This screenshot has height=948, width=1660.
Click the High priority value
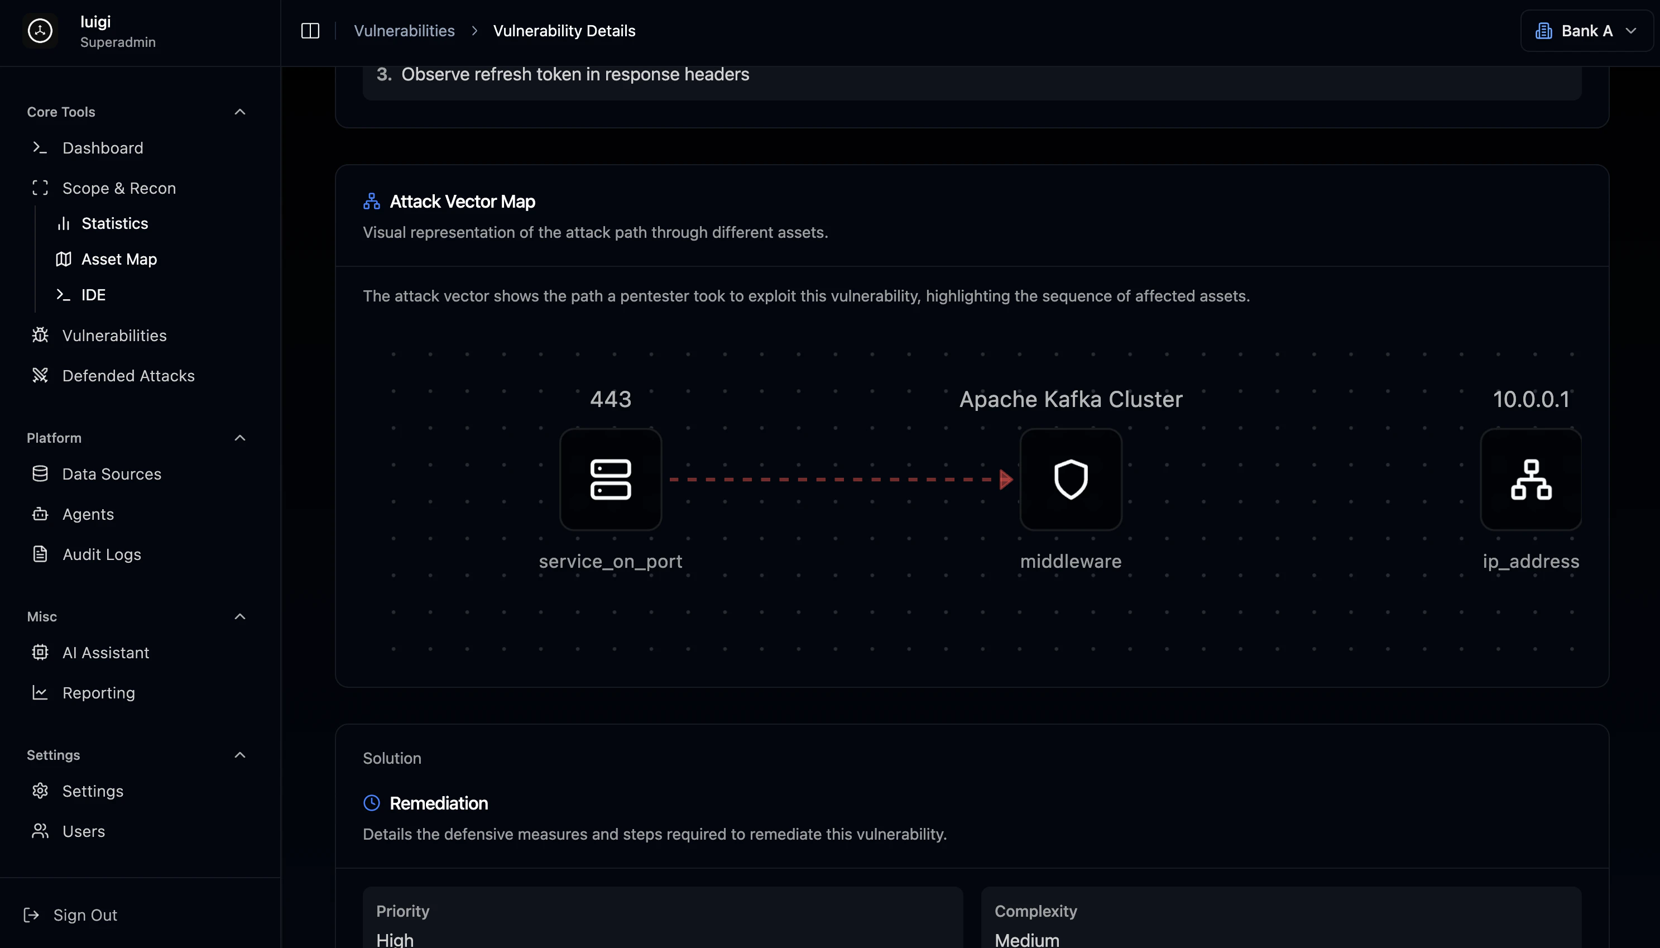tap(394, 940)
